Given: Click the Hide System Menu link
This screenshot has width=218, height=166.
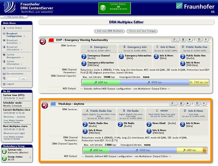Looking at the screenshot, I should point(13,17).
